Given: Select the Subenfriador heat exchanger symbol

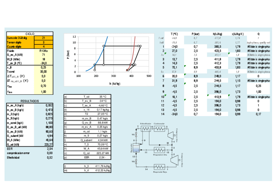Looking at the screenshot, I should click(x=146, y=129).
